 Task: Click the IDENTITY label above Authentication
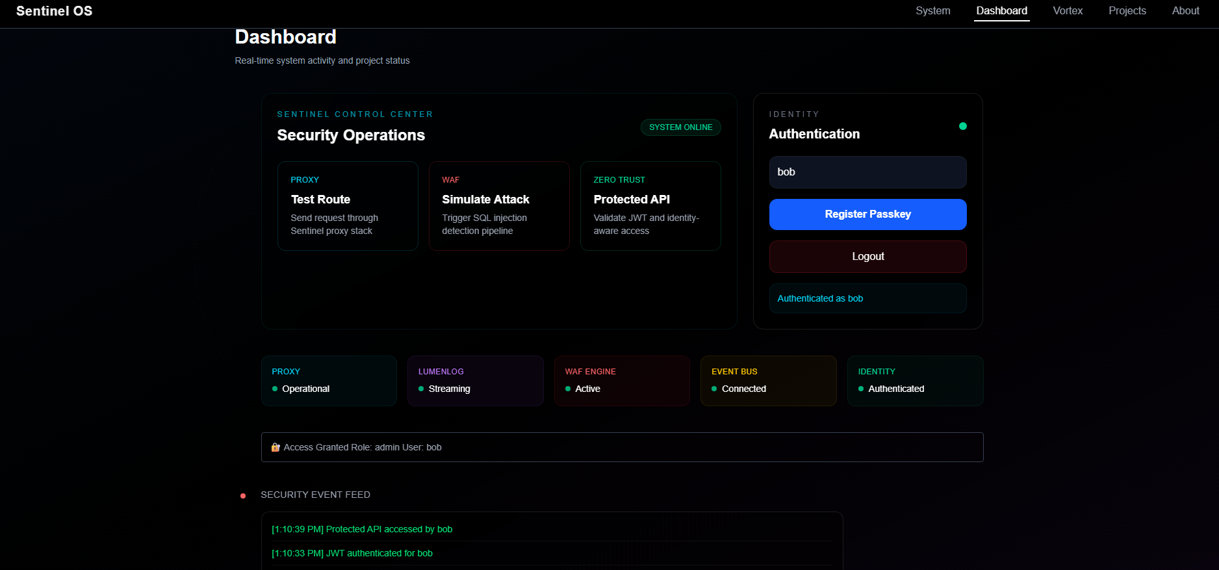[794, 114]
